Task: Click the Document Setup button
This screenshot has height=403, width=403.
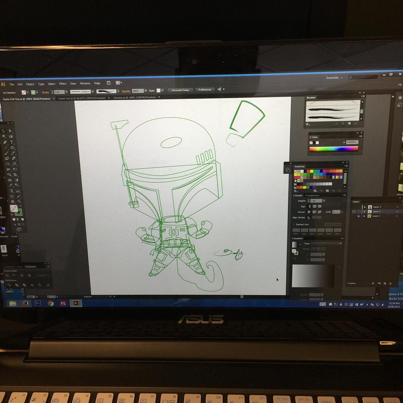Action: coord(181,90)
